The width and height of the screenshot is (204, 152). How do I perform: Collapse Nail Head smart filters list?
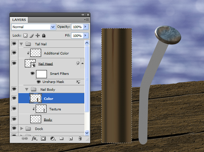click(83, 63)
